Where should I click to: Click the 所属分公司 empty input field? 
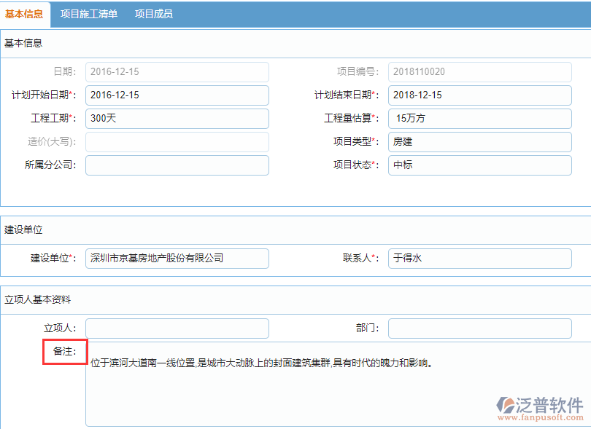(176, 165)
